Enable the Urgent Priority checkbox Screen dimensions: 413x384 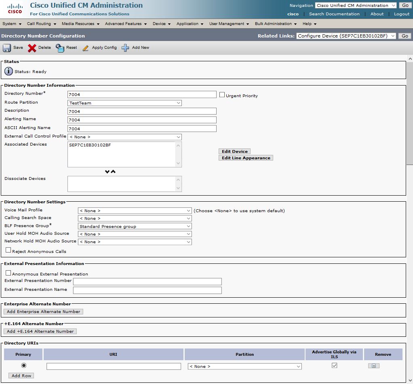coord(222,95)
